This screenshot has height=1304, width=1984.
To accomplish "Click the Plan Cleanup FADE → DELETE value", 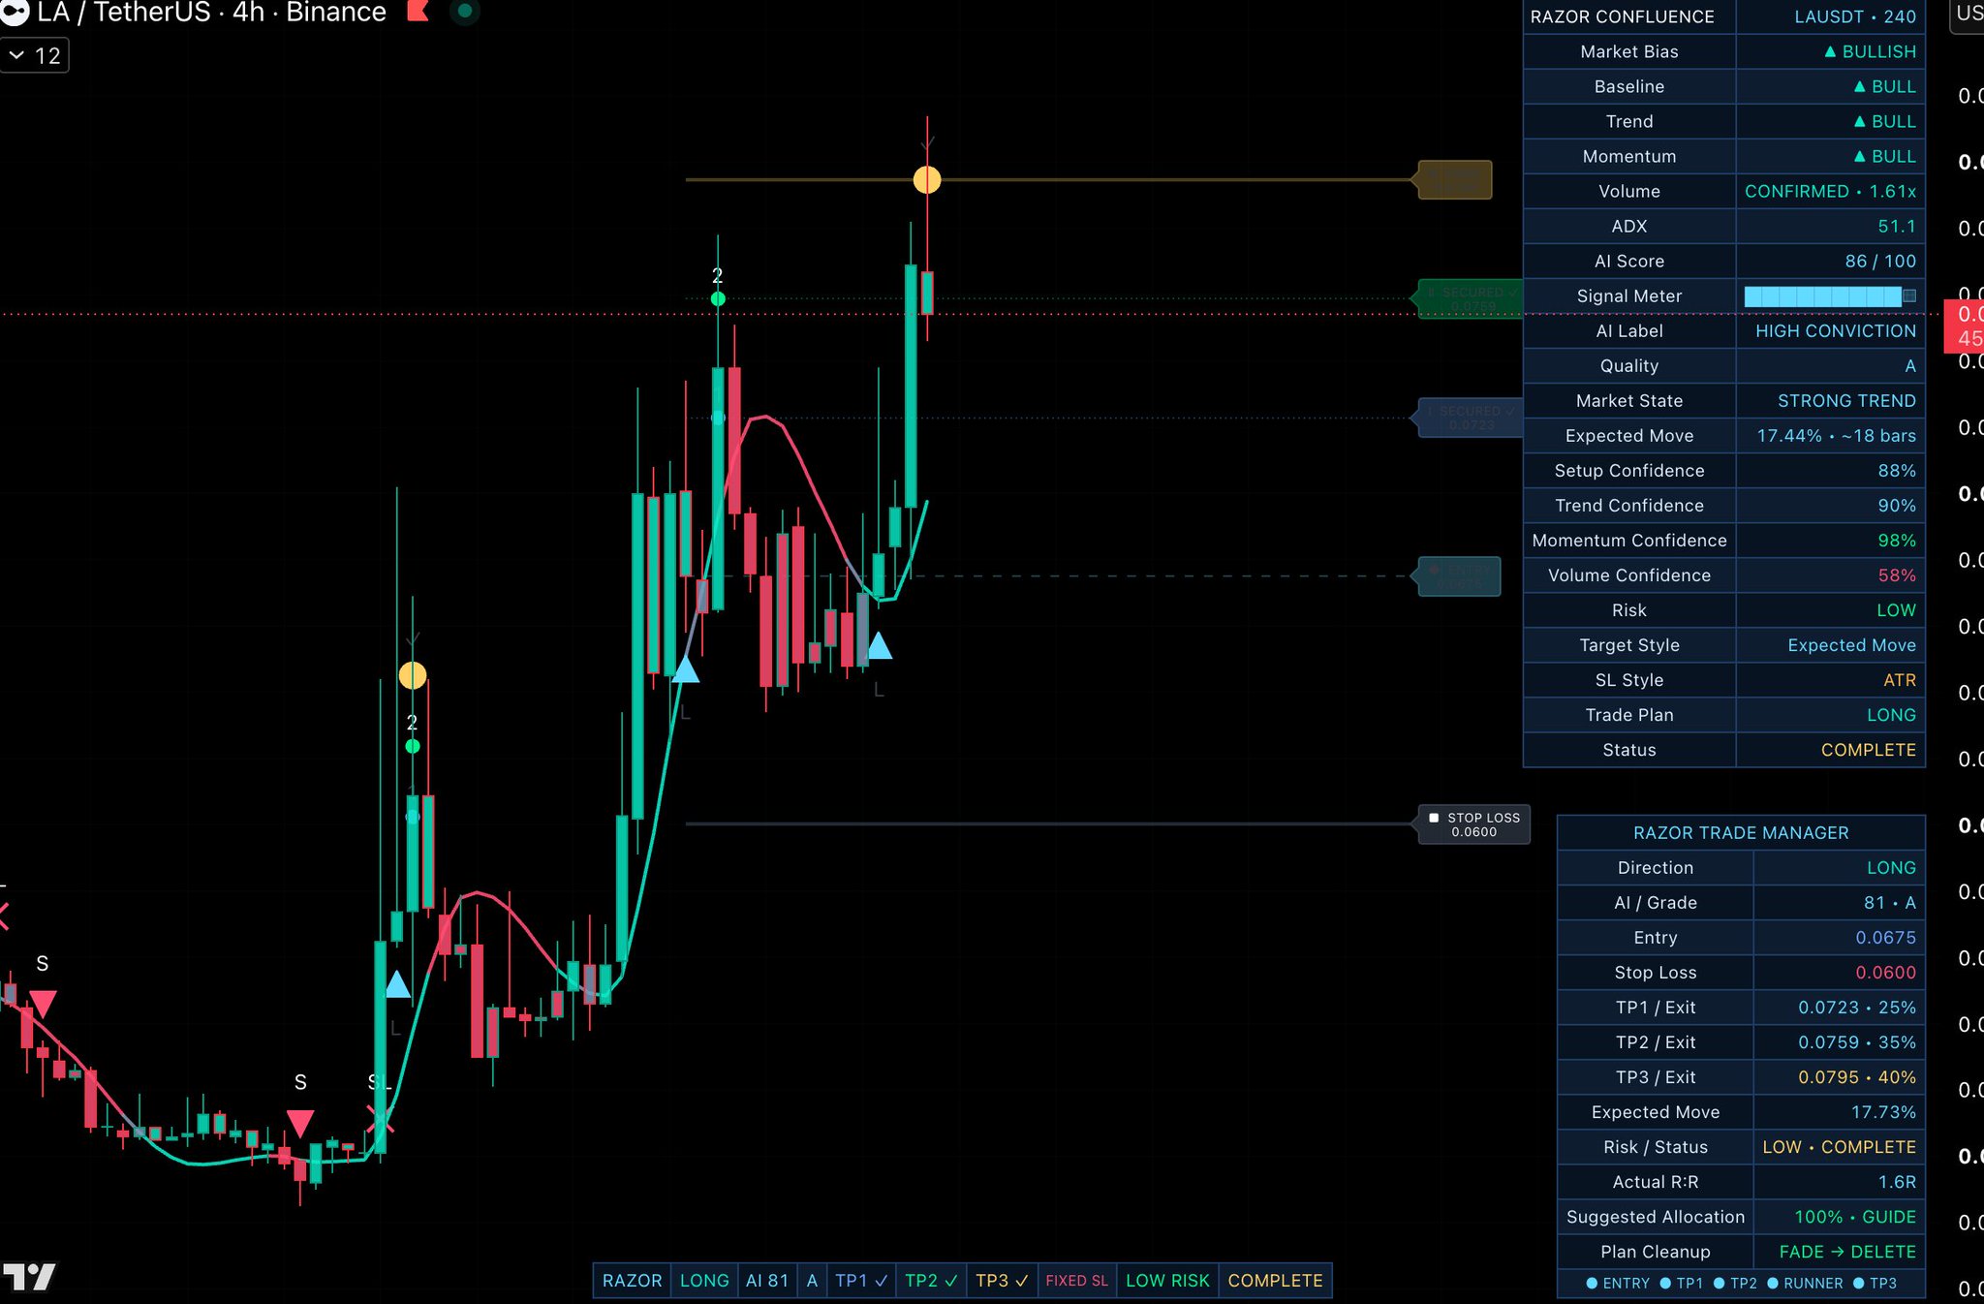I will click(x=1847, y=1251).
